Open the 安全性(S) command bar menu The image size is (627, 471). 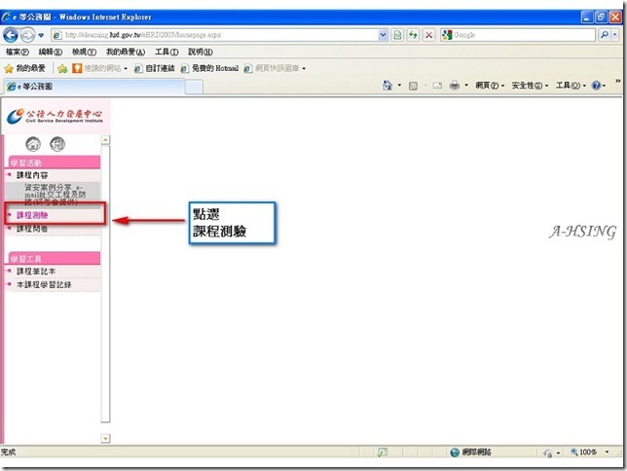point(530,86)
